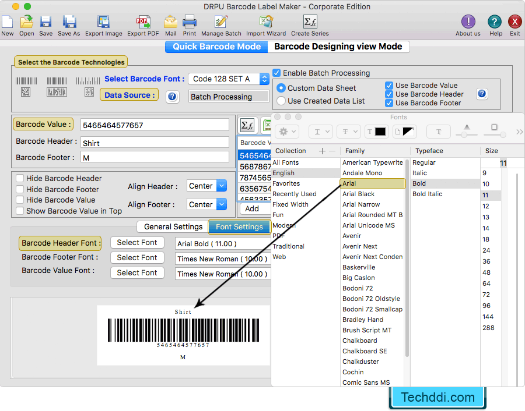Click the Barcode Header text field
The image size is (525, 411).
tap(155, 143)
